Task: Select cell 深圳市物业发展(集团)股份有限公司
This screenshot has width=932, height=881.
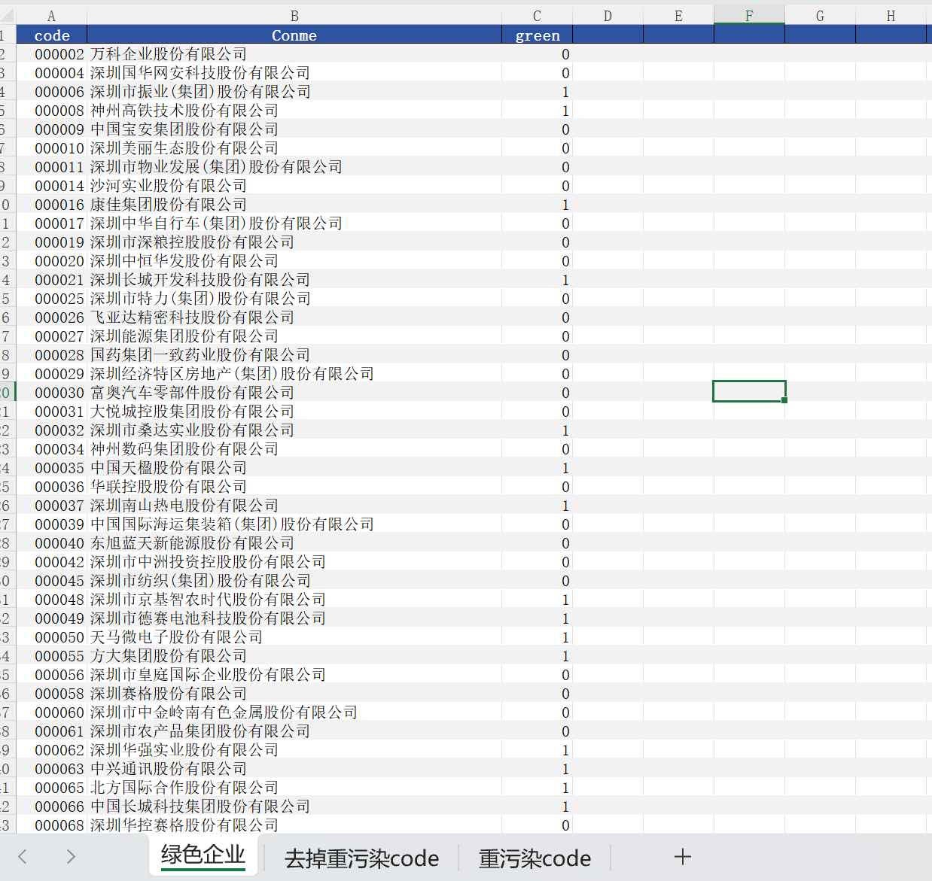Action: 294,166
